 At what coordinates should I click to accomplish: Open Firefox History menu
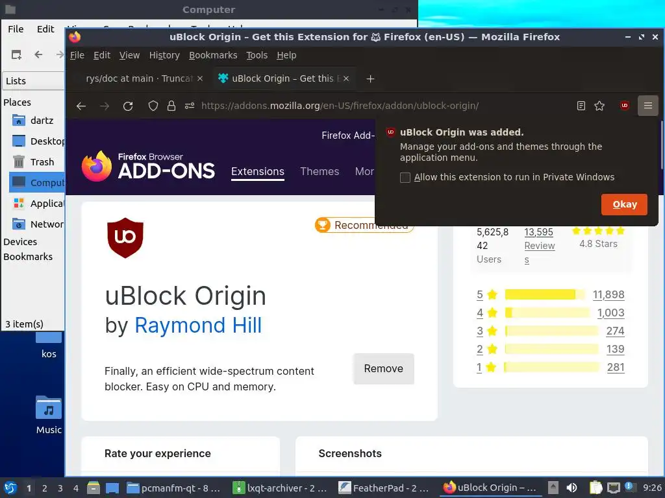pyautogui.click(x=164, y=55)
